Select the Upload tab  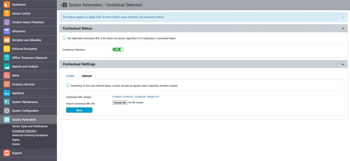coord(87,76)
